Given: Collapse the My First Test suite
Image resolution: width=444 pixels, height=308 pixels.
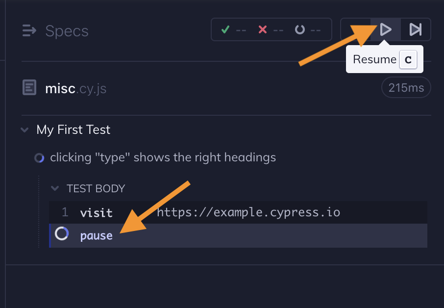Looking at the screenshot, I should click(x=25, y=129).
